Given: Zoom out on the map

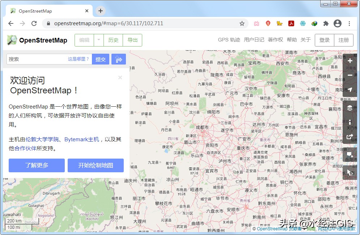Looking at the screenshot, I should (350, 75).
